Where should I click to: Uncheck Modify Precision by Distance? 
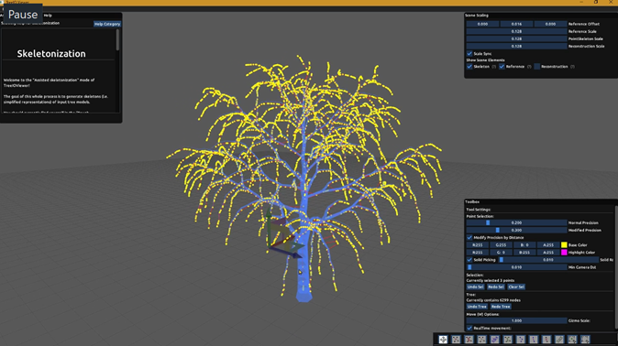(469, 237)
